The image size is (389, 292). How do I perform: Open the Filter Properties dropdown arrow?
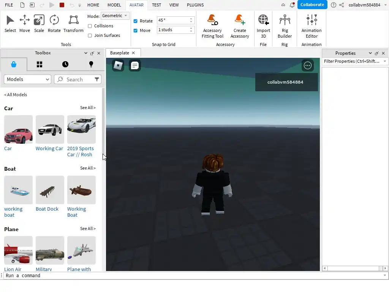coord(384,61)
